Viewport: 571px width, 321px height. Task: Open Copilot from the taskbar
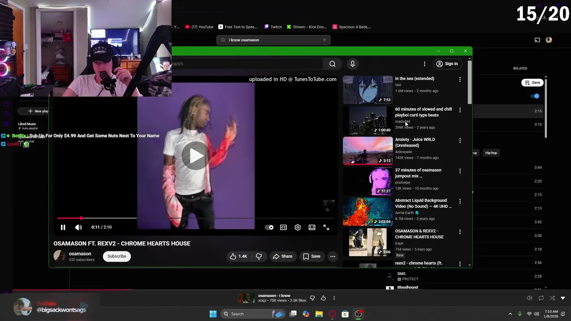[x=306, y=314]
